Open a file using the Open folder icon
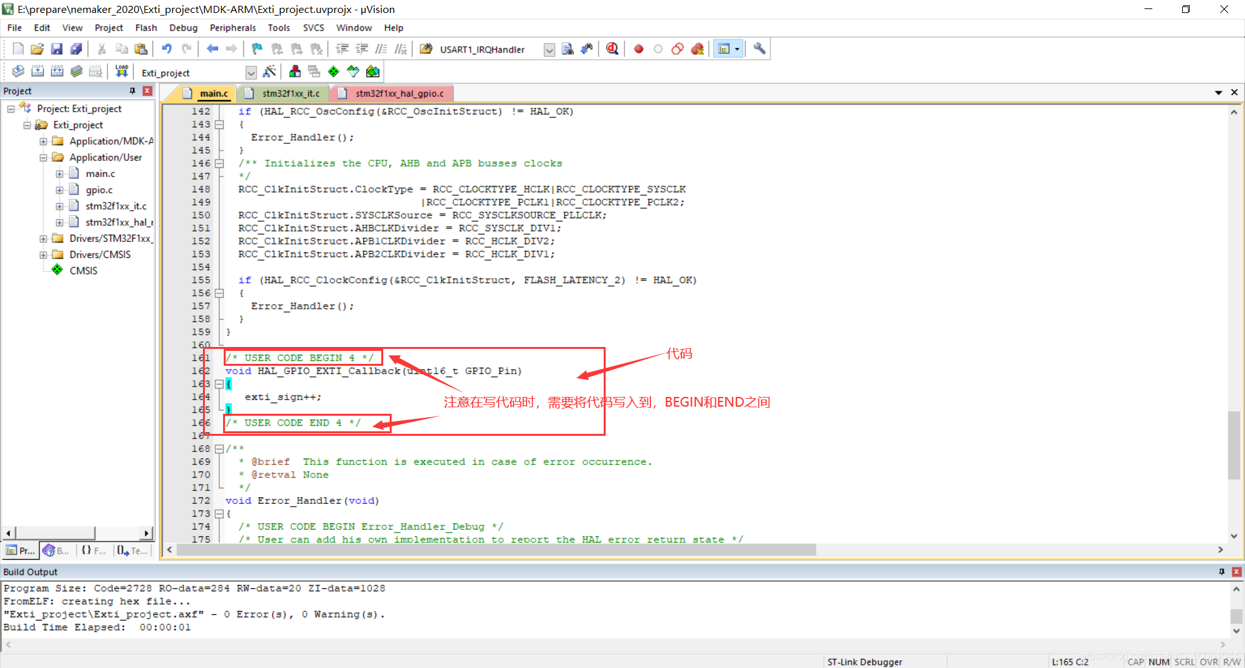 (x=37, y=49)
